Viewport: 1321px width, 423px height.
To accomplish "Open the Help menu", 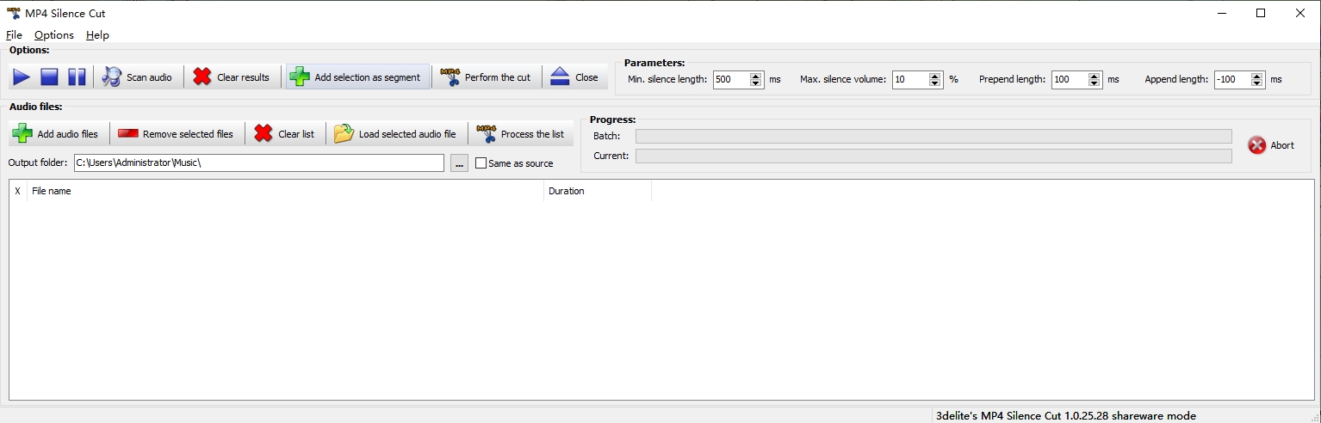I will (97, 35).
